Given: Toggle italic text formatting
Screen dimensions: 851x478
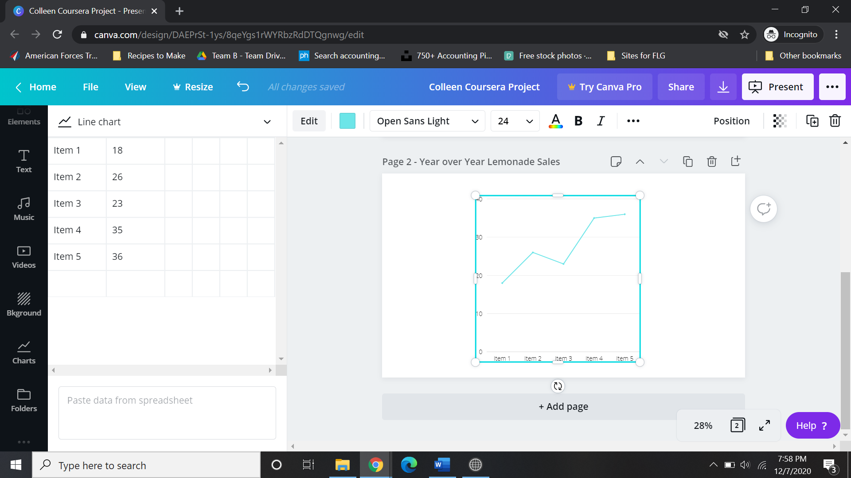Looking at the screenshot, I should [601, 121].
